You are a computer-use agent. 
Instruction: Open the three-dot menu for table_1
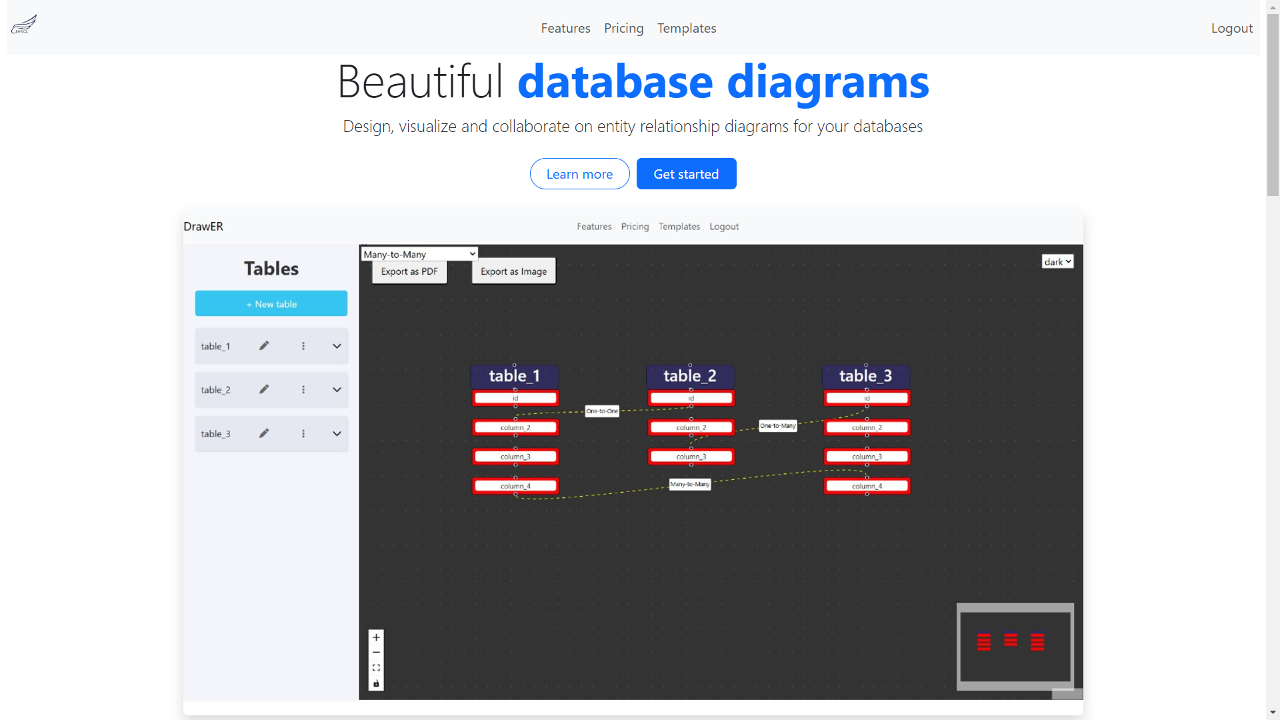pos(304,346)
